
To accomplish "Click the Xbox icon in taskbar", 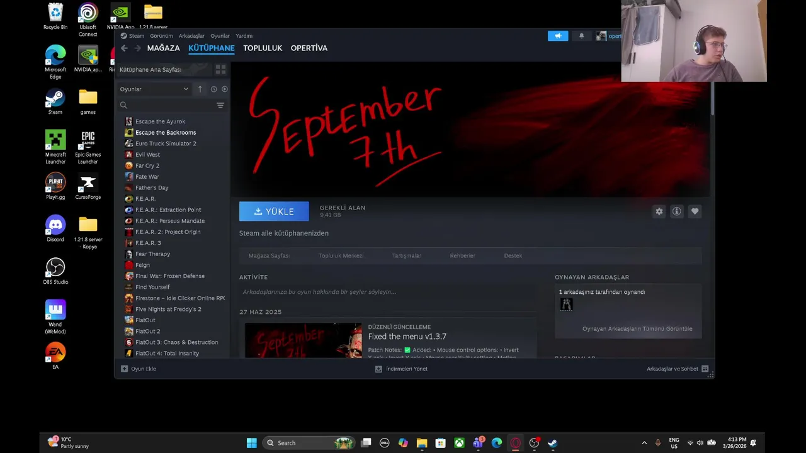I will pos(460,443).
